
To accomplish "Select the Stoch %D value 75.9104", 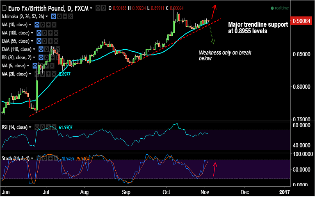I will [83, 158].
